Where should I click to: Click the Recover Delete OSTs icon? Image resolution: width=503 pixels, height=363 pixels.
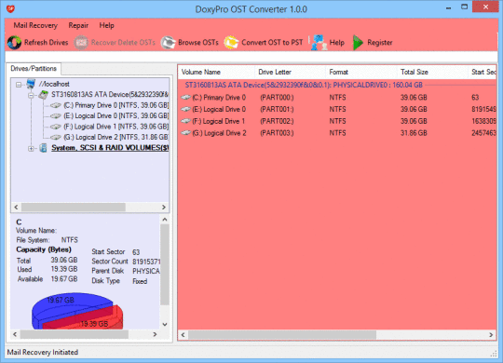point(81,43)
